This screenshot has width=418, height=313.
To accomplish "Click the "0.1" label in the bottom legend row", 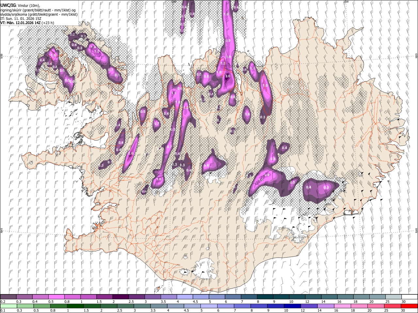I will (x=3, y=310).
